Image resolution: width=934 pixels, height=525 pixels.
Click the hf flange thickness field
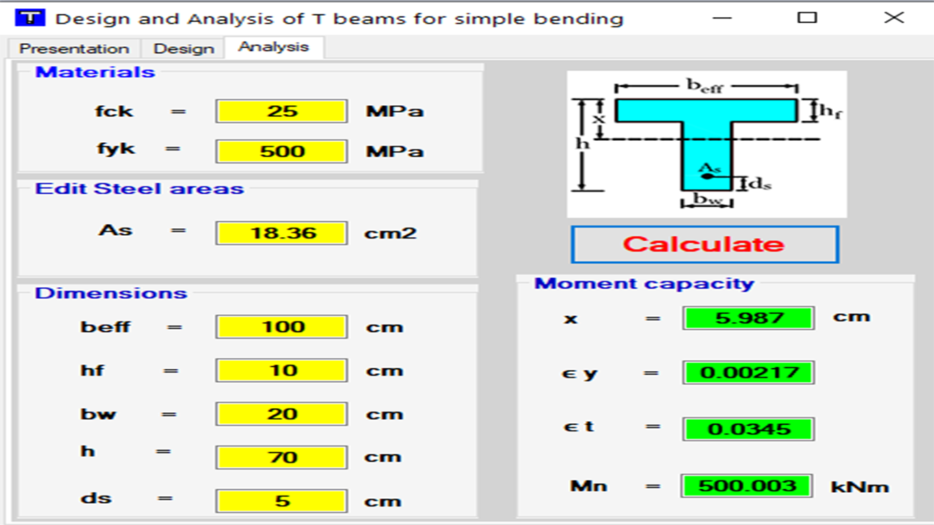coord(282,371)
